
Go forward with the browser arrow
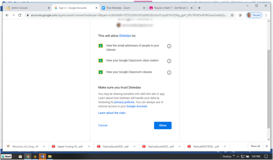click(13, 15)
